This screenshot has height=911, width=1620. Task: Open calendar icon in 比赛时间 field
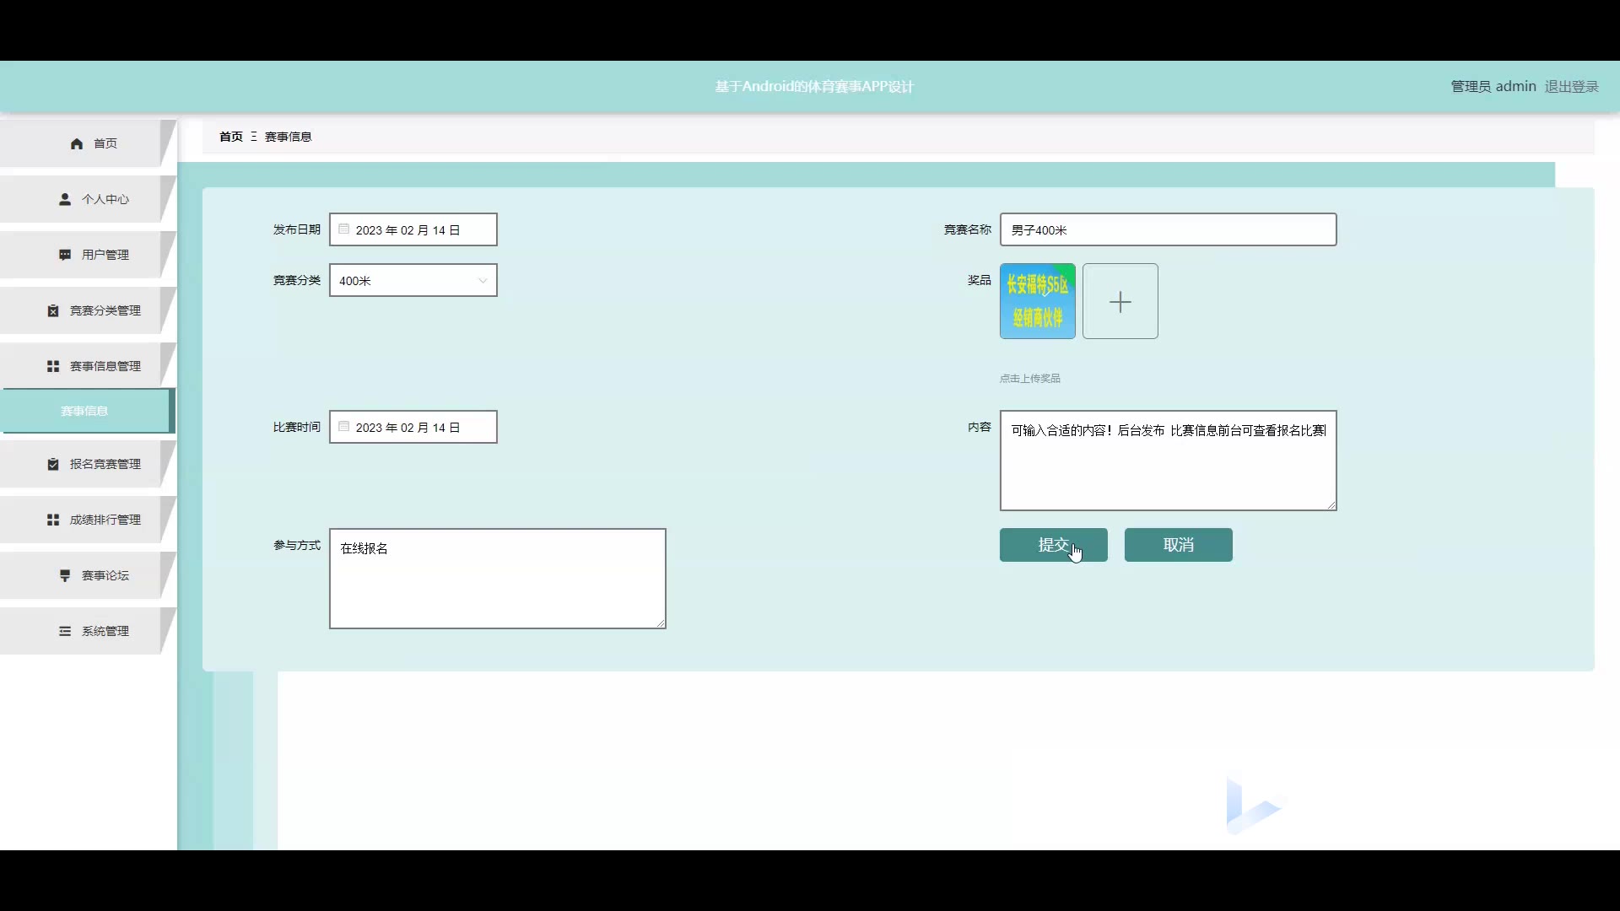point(344,427)
